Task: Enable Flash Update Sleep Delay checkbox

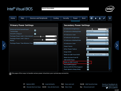Action: point(88,69)
